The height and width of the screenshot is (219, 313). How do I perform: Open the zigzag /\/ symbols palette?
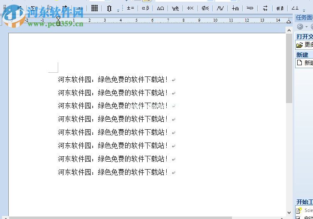click(220, 8)
